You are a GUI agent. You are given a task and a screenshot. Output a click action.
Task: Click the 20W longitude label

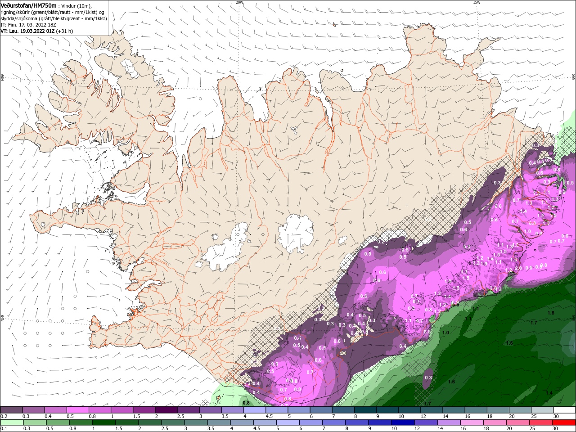240,2
